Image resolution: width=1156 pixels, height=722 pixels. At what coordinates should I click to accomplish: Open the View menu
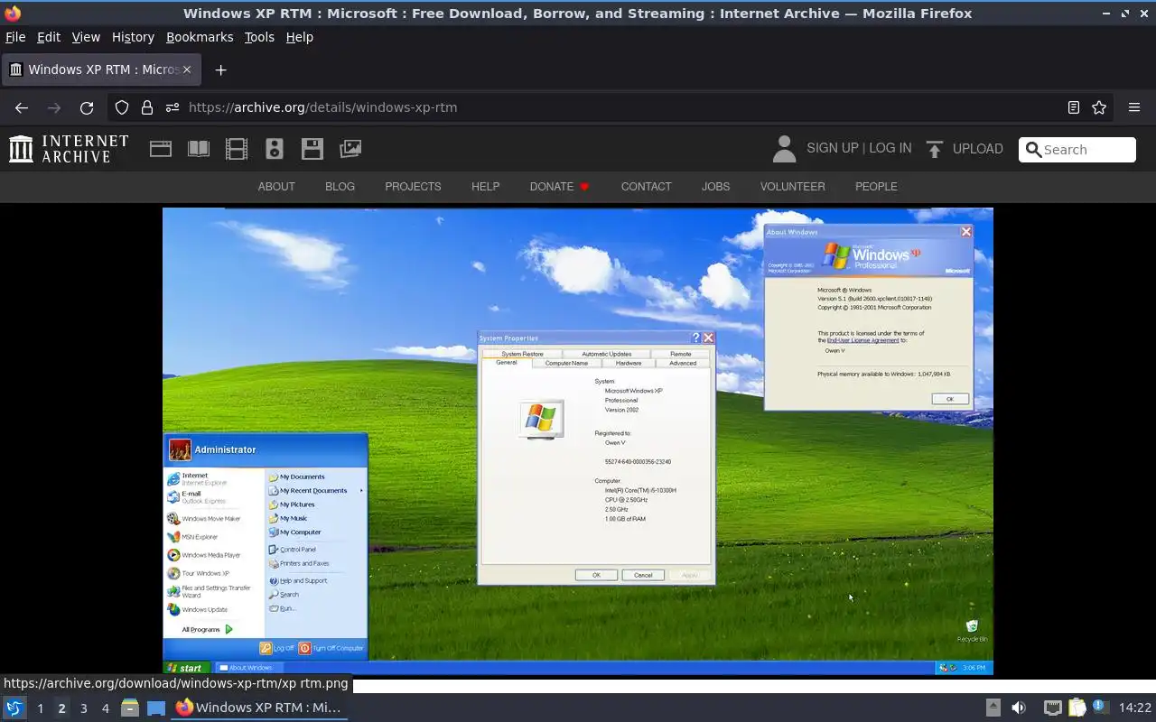click(86, 37)
